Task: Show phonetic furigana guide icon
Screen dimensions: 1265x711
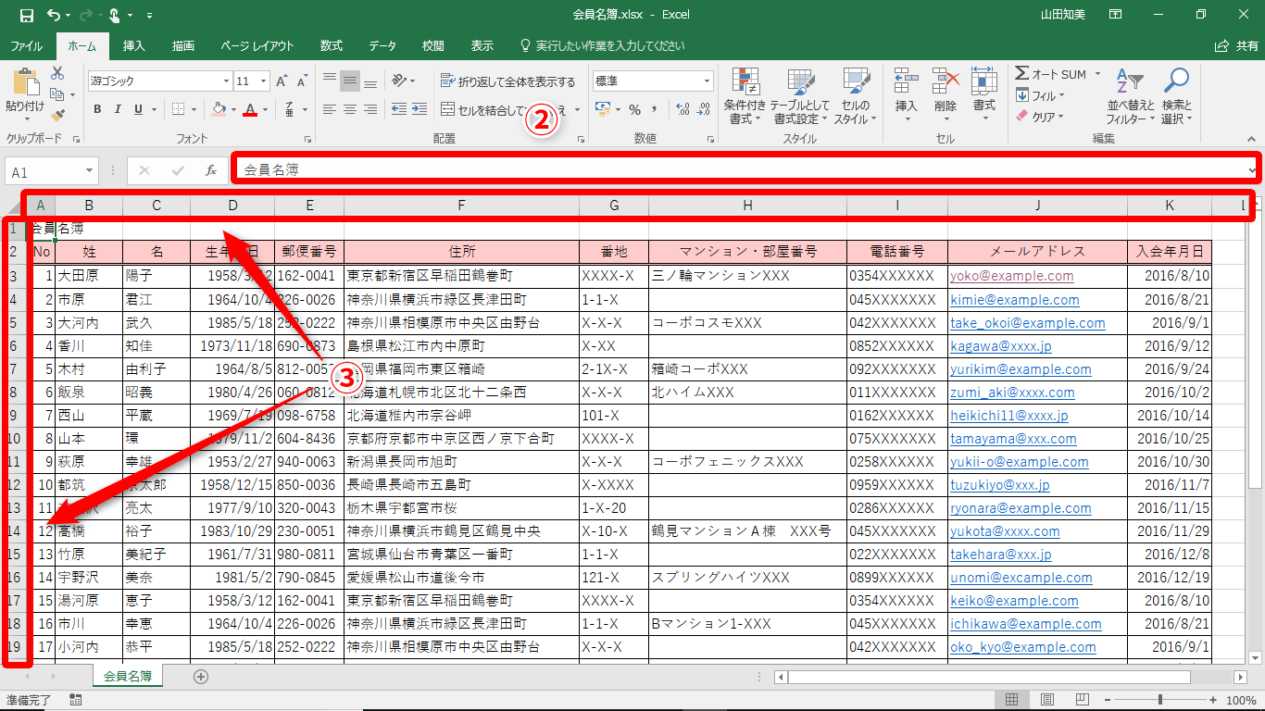Action: coord(291,109)
